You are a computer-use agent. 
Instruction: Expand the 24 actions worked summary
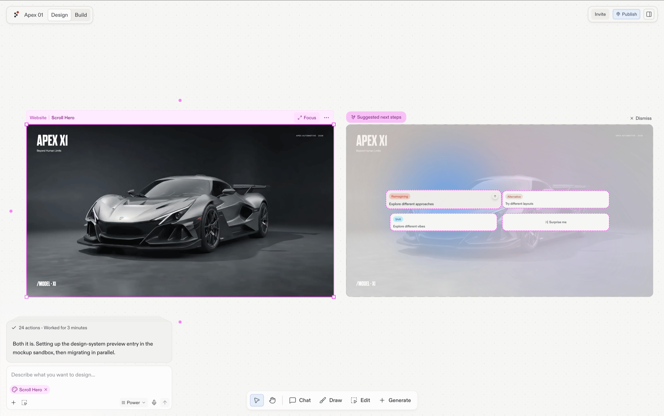click(x=50, y=328)
